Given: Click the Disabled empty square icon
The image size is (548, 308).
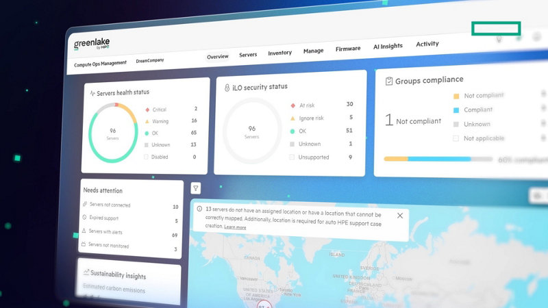Looking at the screenshot, I should click(146, 157).
